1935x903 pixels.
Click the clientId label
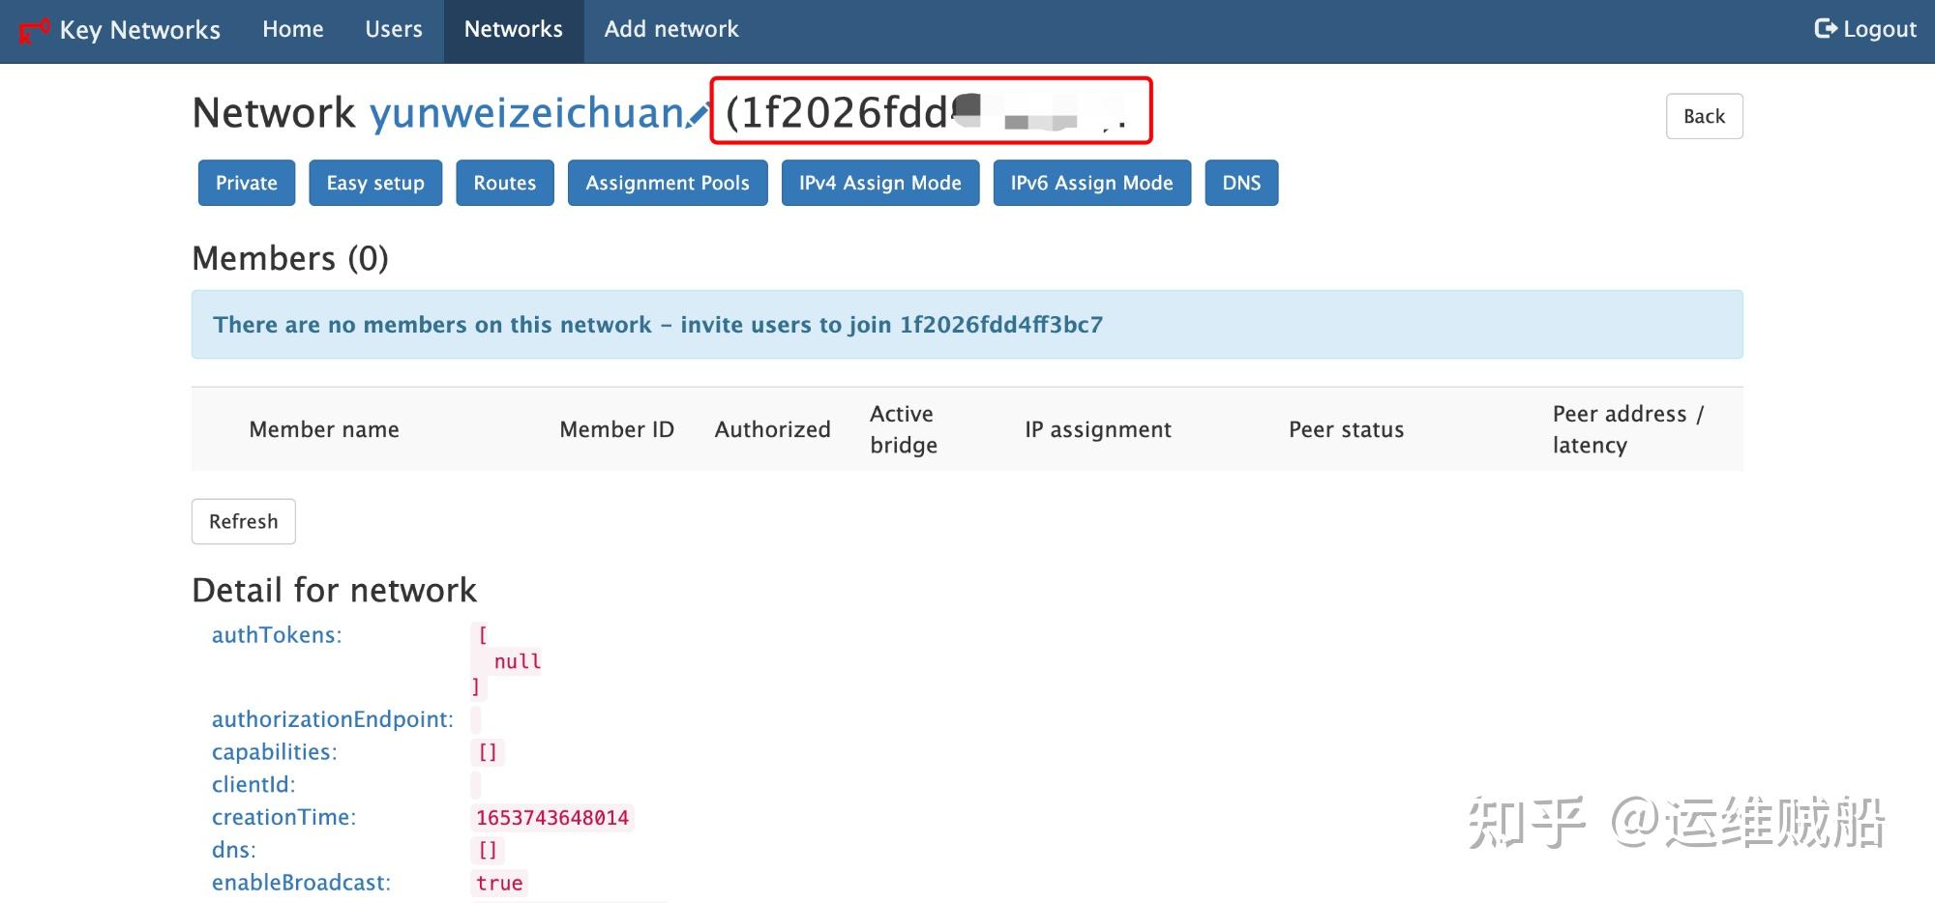click(253, 784)
